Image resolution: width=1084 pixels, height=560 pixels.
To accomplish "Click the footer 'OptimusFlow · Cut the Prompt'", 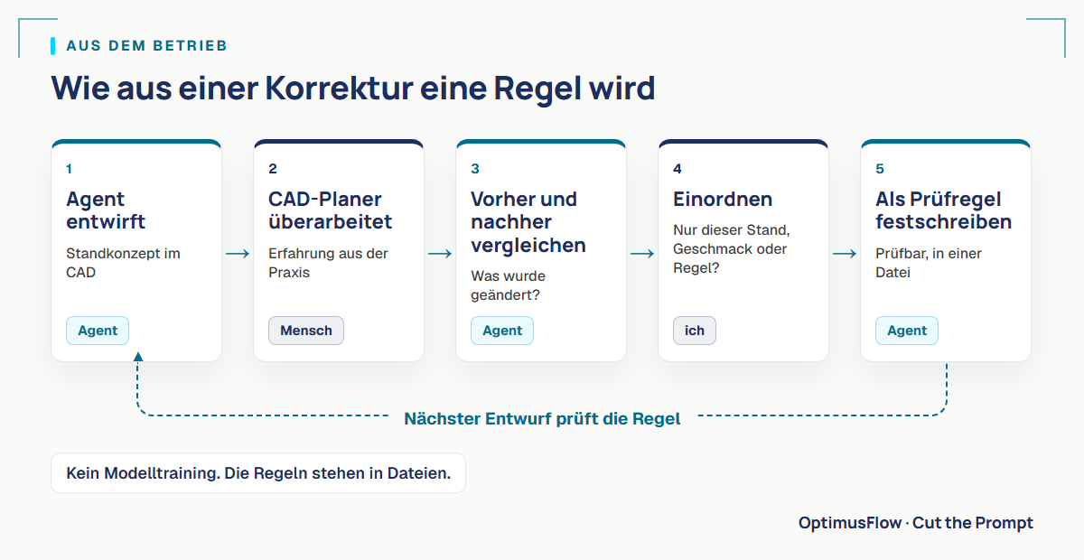I will pos(916,523).
